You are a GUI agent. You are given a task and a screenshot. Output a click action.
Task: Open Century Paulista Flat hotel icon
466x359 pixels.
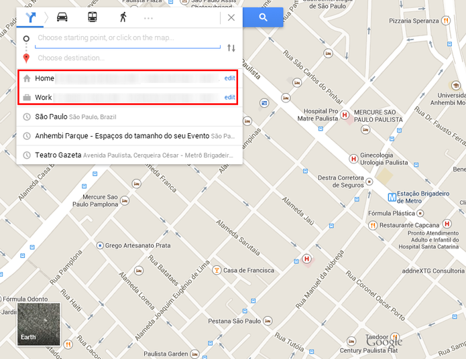pyautogui.click(x=351, y=341)
